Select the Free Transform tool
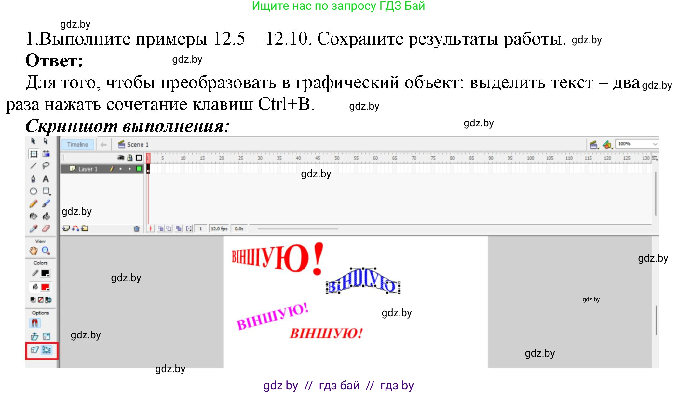Viewport: 678px width, 393px height. (x=34, y=153)
